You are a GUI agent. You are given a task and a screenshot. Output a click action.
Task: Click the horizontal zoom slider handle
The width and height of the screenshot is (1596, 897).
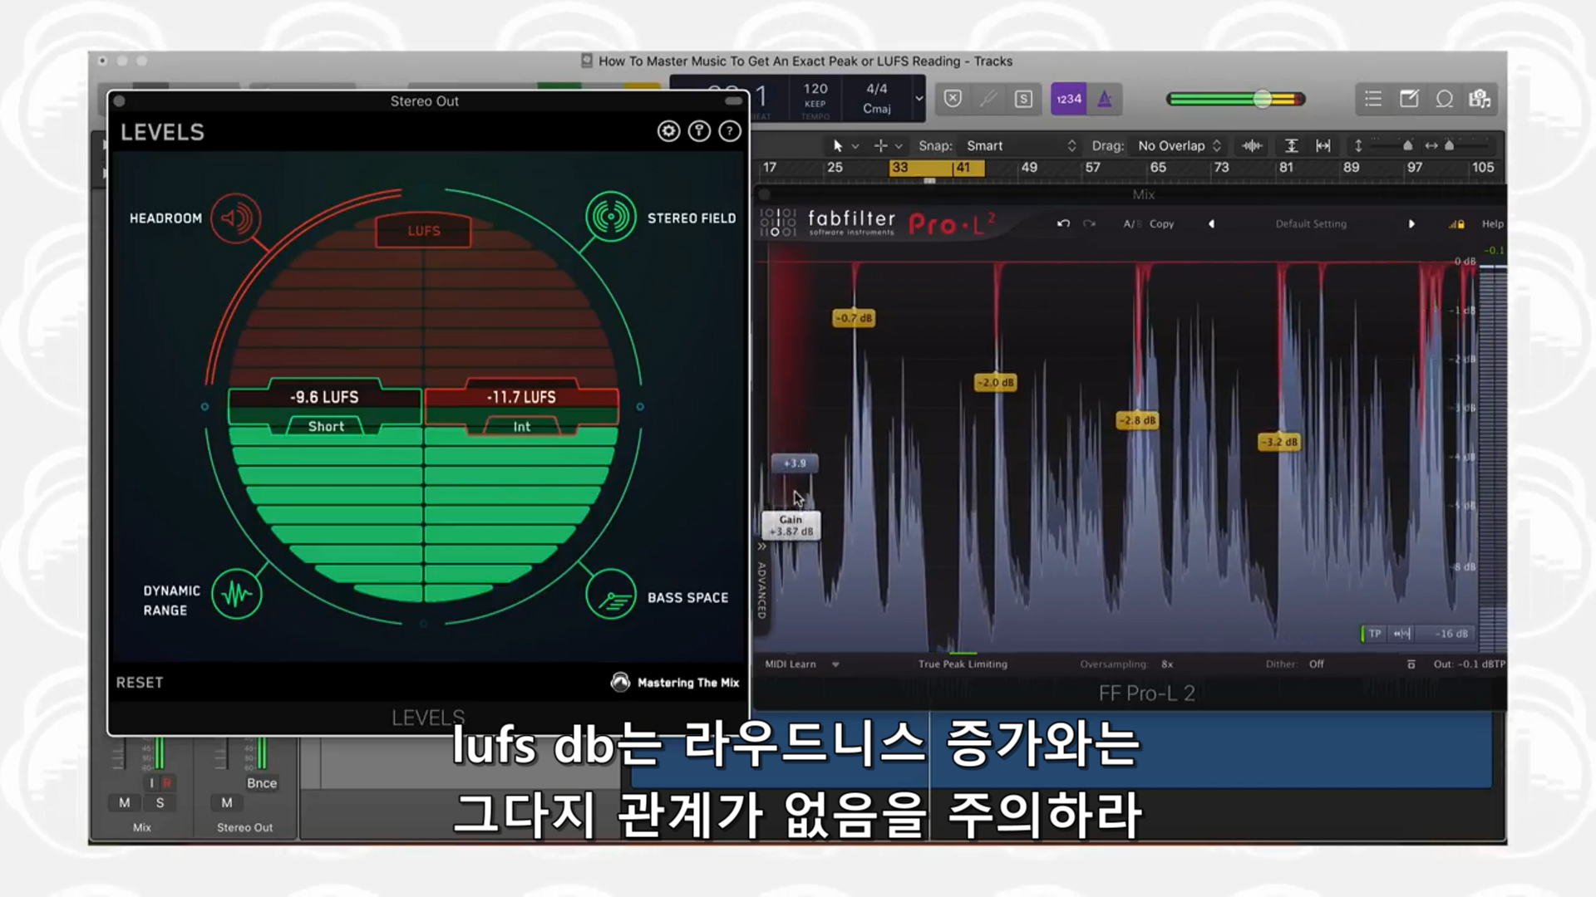point(1449,145)
